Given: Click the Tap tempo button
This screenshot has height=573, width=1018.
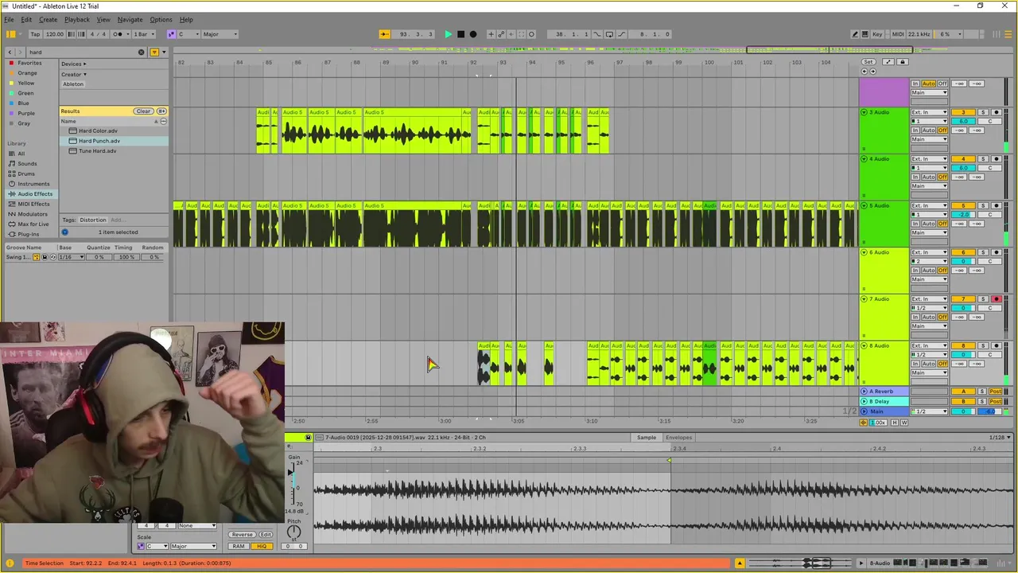Looking at the screenshot, I should coord(35,34).
